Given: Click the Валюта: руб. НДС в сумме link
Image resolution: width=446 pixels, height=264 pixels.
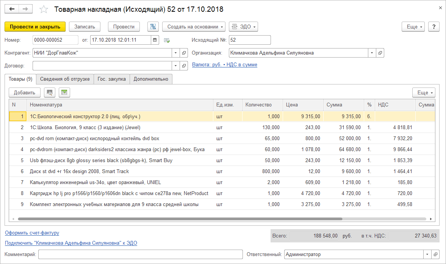Looking at the screenshot, I should point(224,65).
